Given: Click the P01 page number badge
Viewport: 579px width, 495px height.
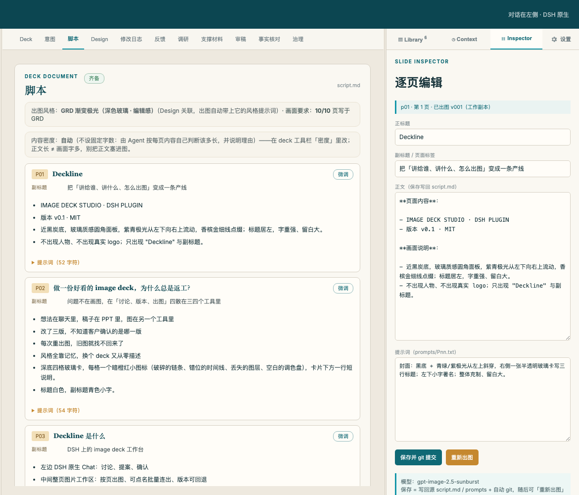Looking at the screenshot, I should (40, 174).
